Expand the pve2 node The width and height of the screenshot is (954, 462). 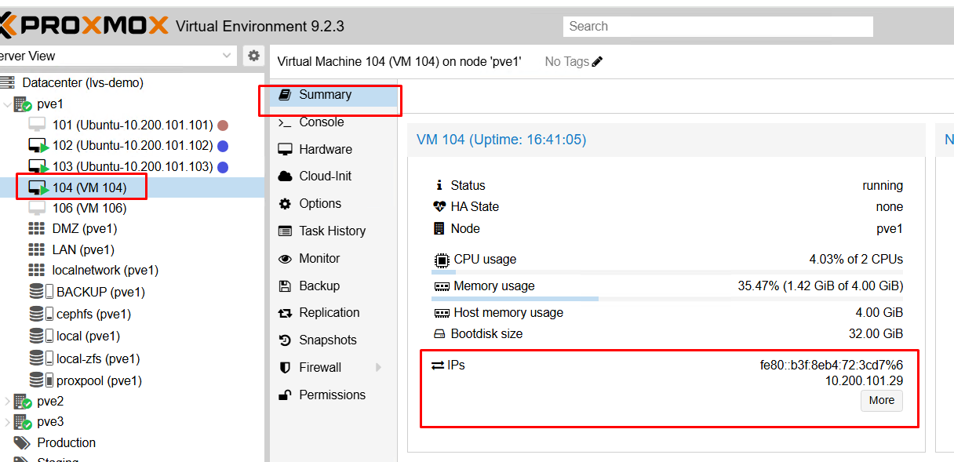pos(7,401)
